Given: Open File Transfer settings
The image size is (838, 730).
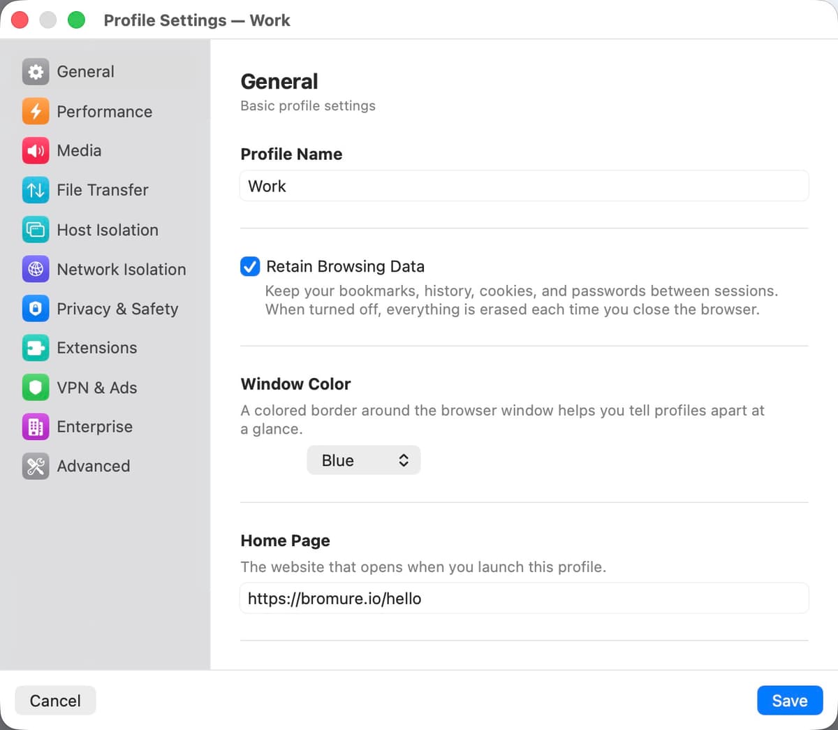Looking at the screenshot, I should click(105, 190).
